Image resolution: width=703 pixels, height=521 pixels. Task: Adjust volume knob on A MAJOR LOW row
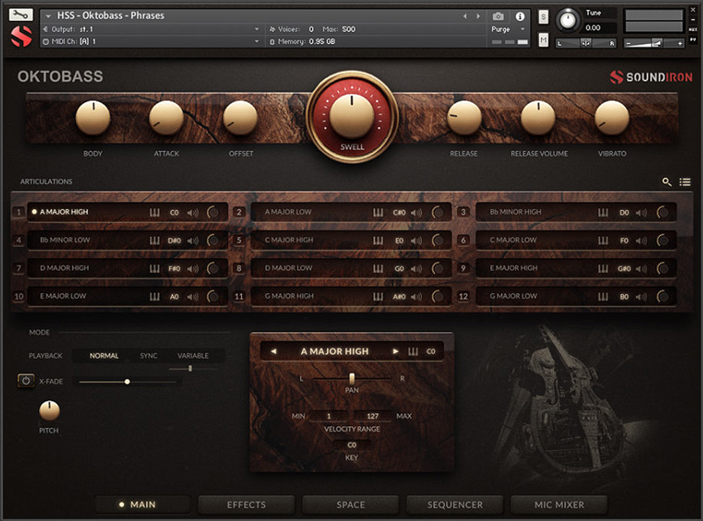point(438,212)
